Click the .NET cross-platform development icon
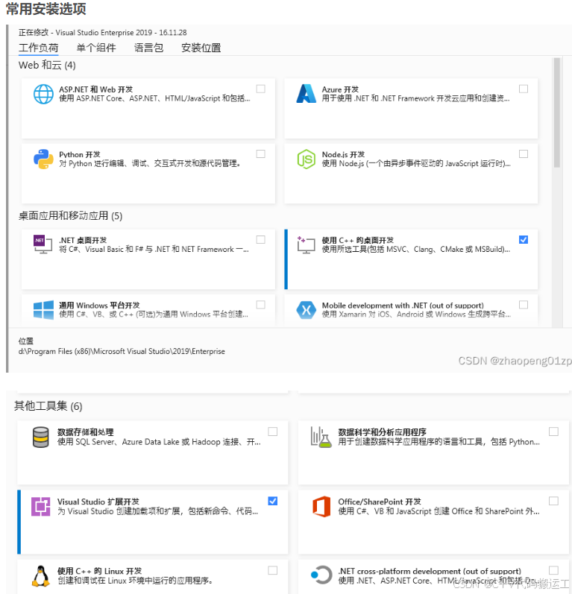572x594 pixels. (321, 575)
